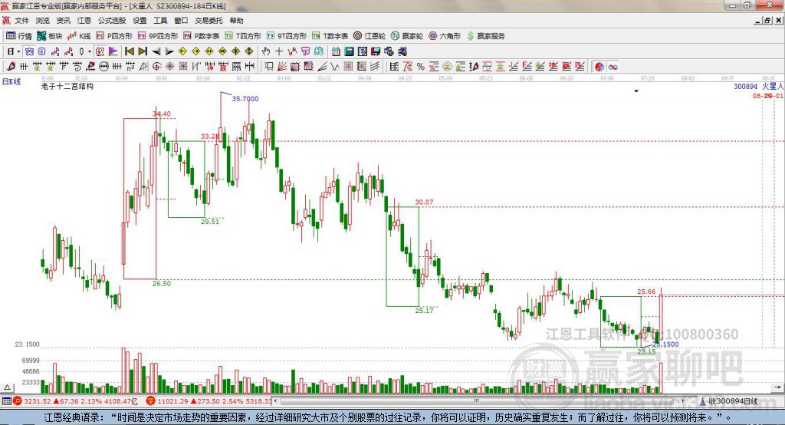This screenshot has width=785, height=425.
Task: Select the zigzag wave line tool
Action: click(335, 66)
